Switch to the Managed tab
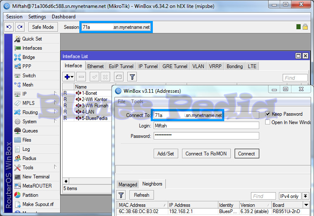The image size is (314, 216). click(x=128, y=184)
